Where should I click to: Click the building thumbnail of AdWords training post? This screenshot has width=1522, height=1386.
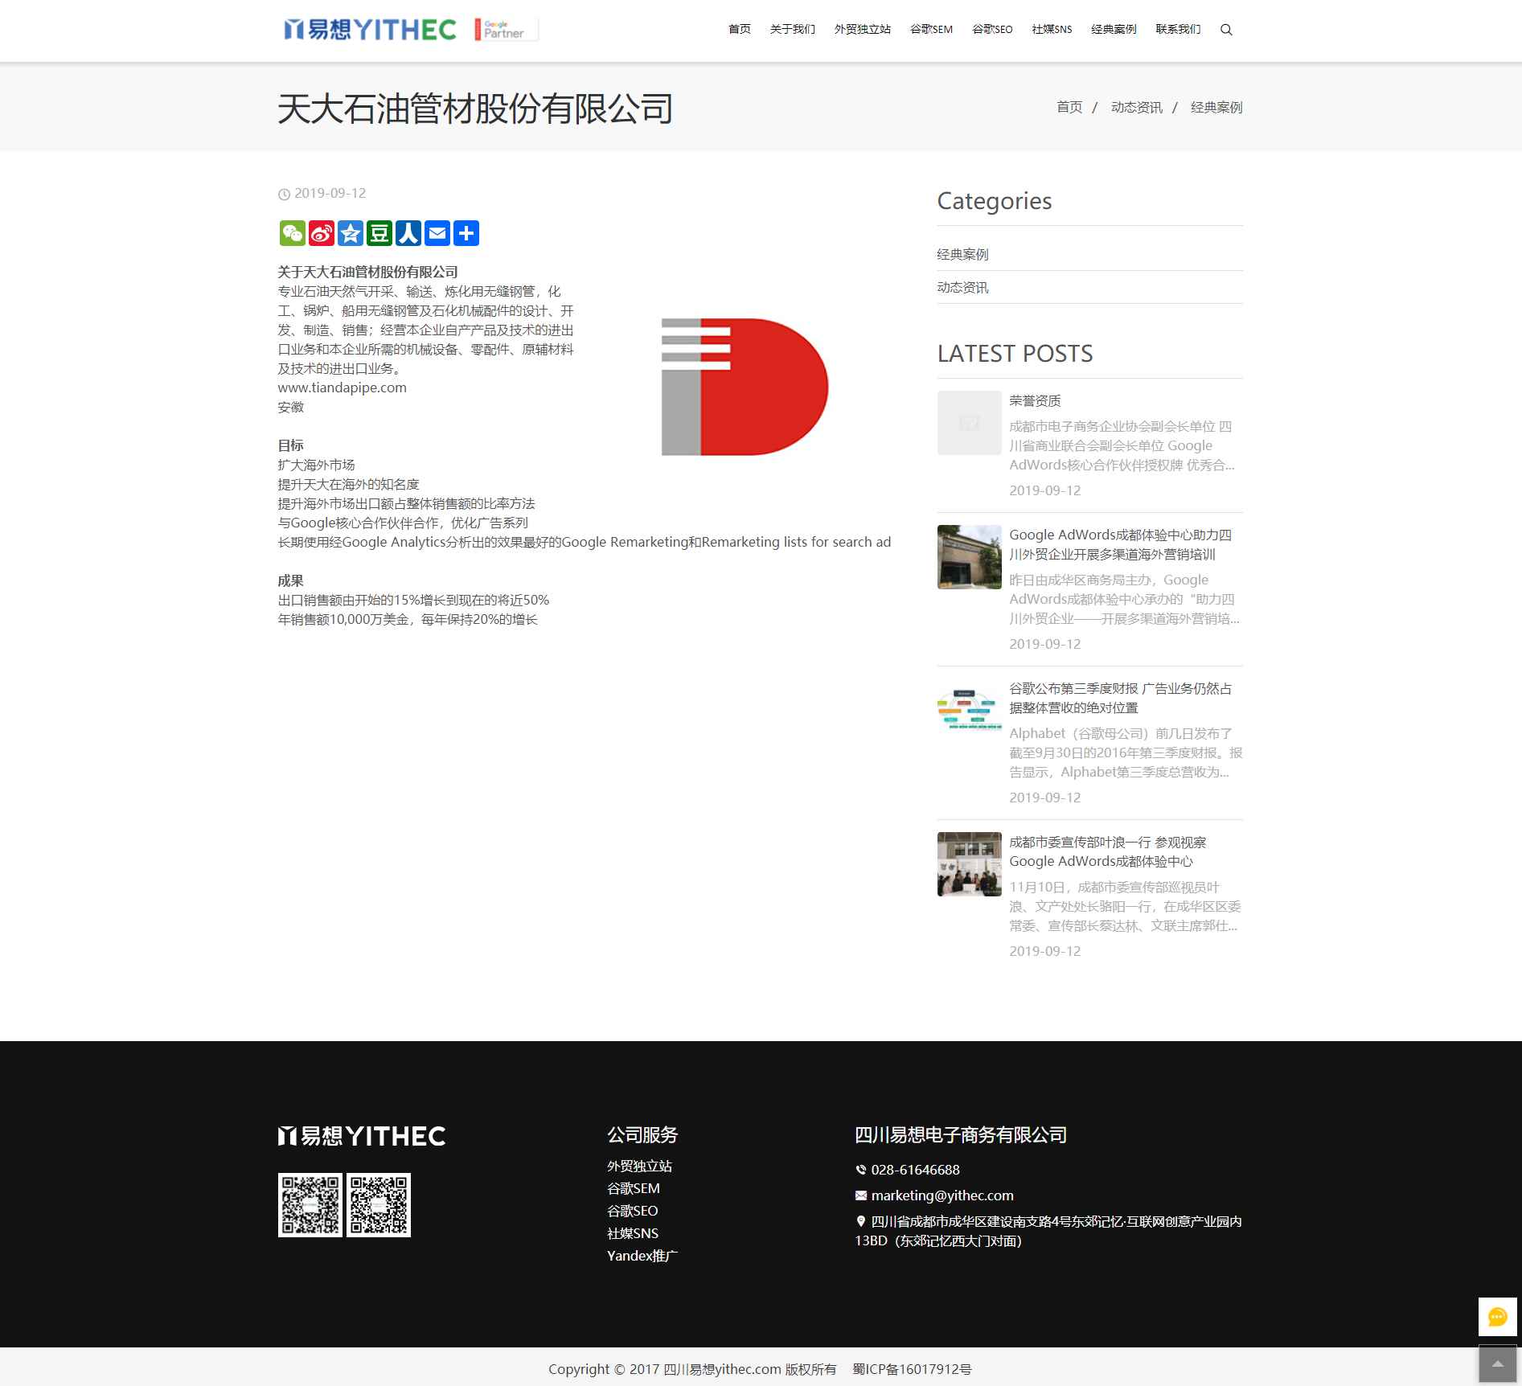(970, 557)
